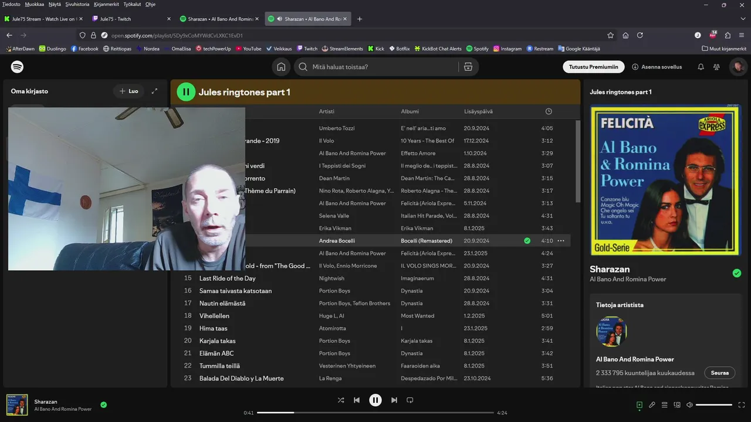Open lyrics with the microphone icon
This screenshot has width=751, height=422.
coord(652,405)
